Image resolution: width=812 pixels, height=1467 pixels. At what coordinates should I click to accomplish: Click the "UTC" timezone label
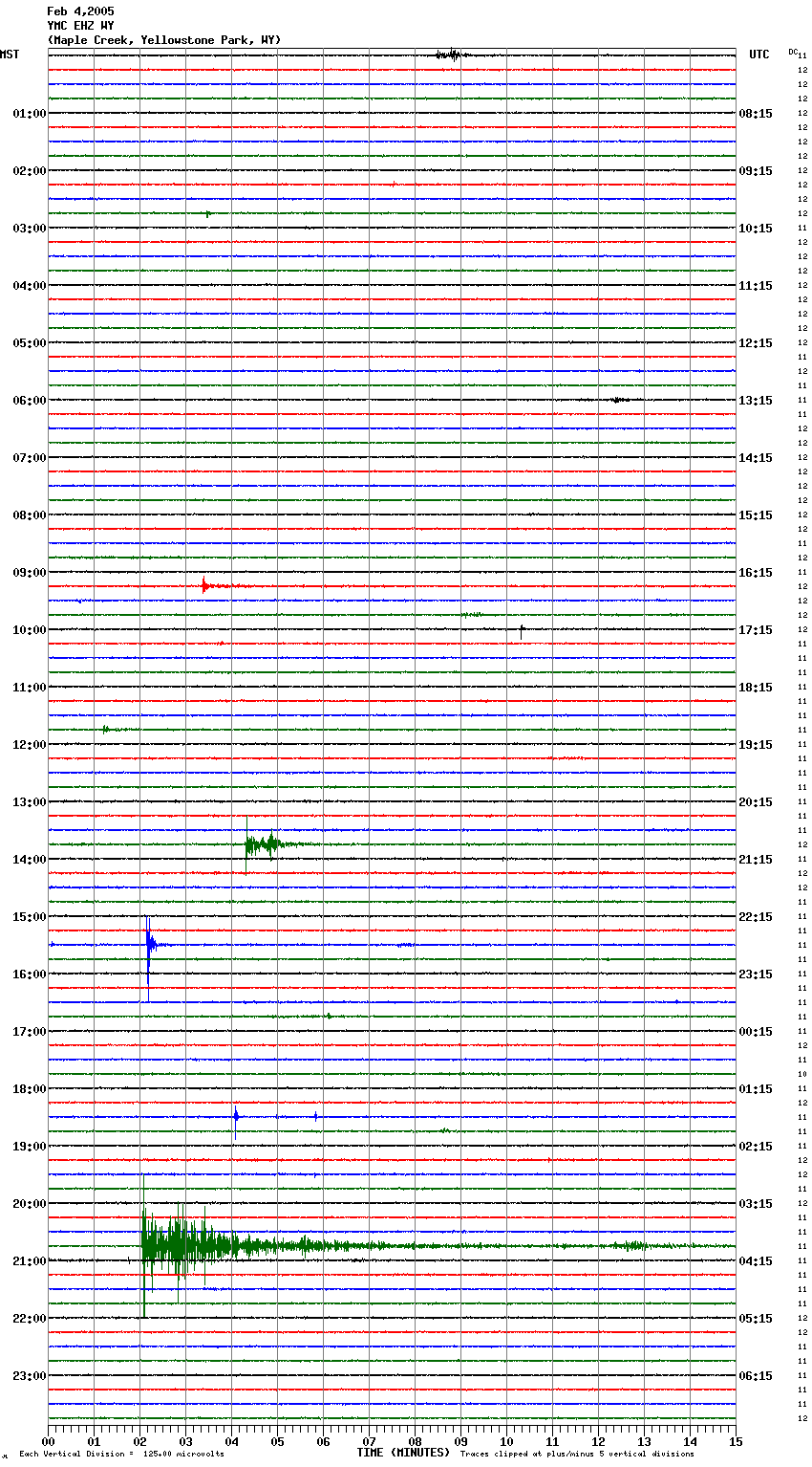[x=759, y=55]
